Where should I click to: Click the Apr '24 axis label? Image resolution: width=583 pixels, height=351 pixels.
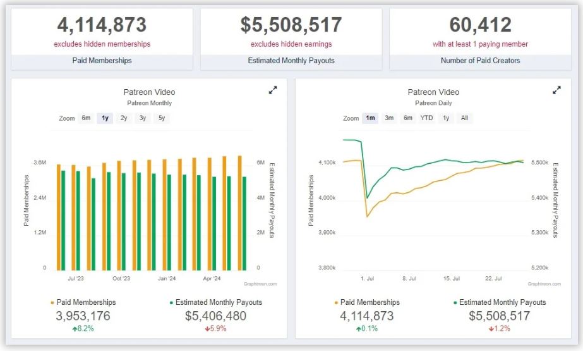212,278
